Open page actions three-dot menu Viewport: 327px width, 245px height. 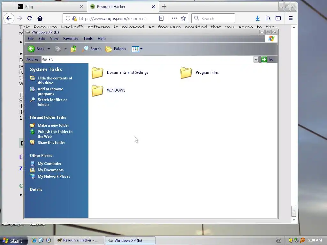click(x=174, y=18)
